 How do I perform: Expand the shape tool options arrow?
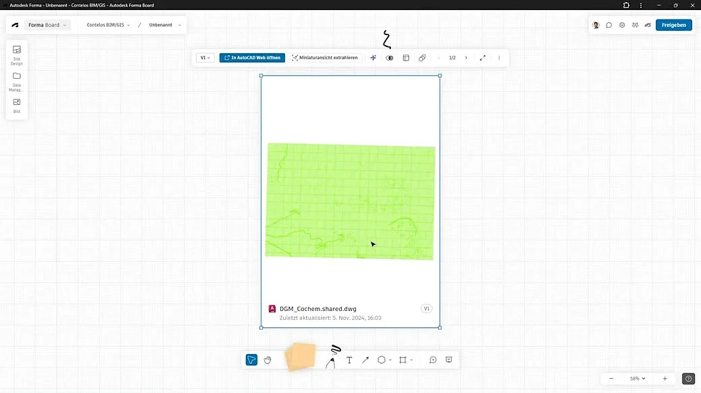(390, 360)
